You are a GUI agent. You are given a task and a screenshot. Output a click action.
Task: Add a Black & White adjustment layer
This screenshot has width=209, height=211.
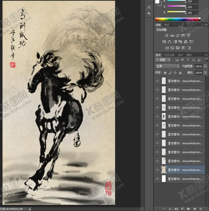(x=175, y=41)
